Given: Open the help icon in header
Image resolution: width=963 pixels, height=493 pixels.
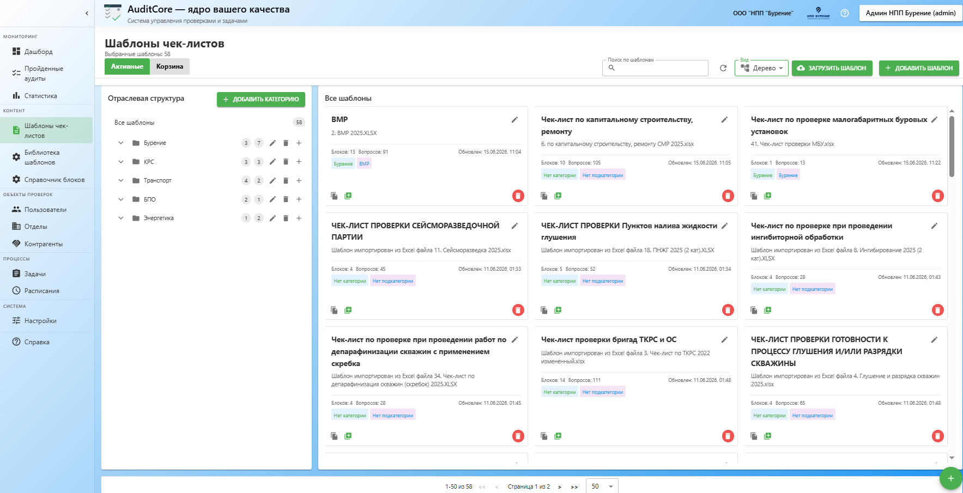Looking at the screenshot, I should coord(845,13).
